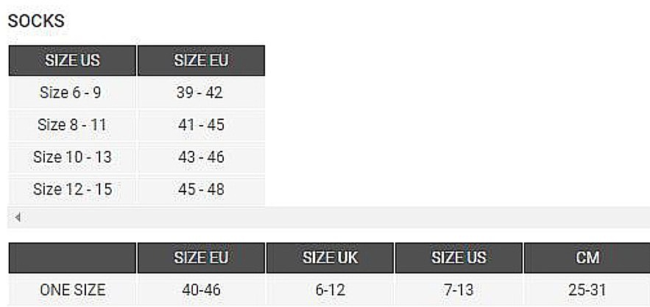Screen dimensions: 650x307
Task: Click the horizontal scrollbar left arrow
Action: pos(18,217)
